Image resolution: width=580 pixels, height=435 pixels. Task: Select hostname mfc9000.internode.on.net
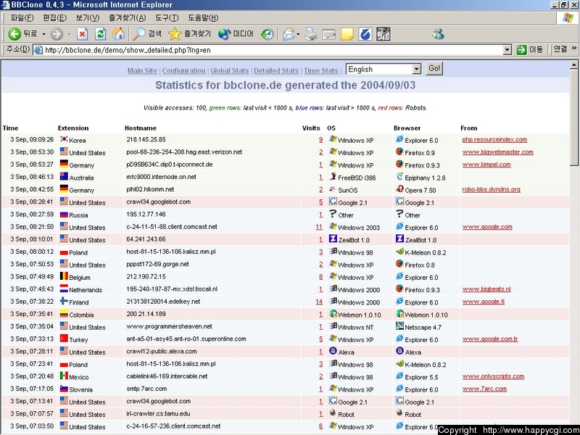161,177
